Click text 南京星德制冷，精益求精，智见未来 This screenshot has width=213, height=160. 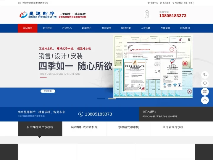pos(41,112)
